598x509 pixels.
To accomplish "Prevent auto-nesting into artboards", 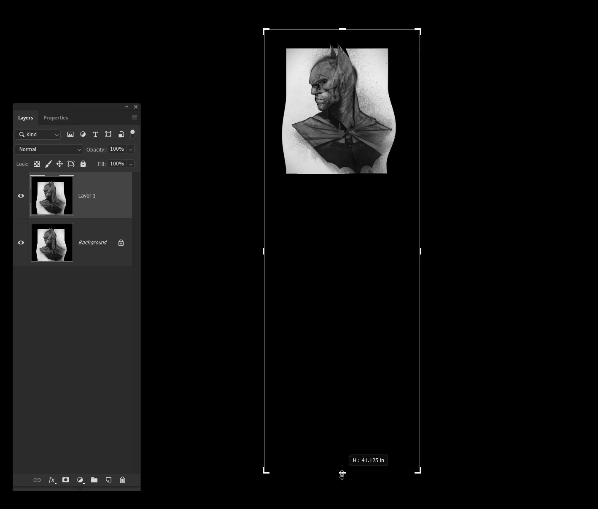I will point(71,164).
